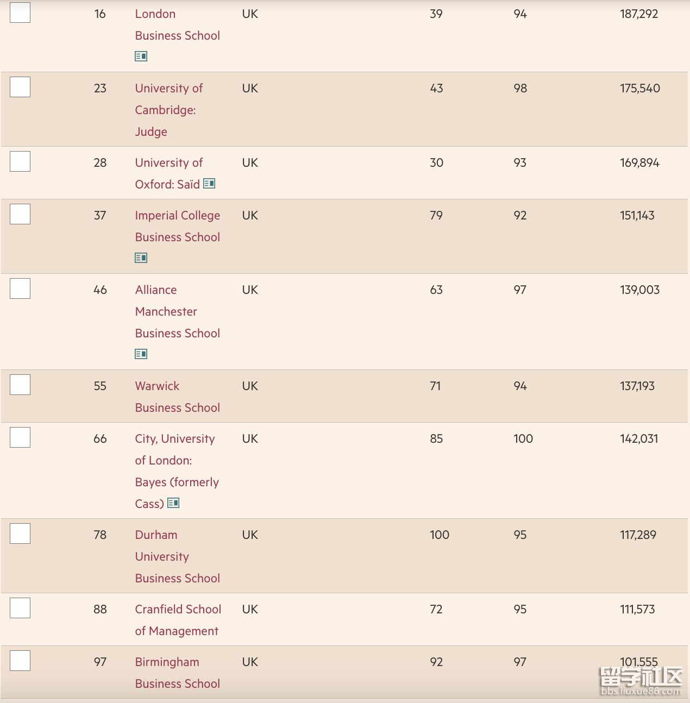The width and height of the screenshot is (690, 703).
Task: Open City, University of London: Bayes link
Action: [x=177, y=471]
